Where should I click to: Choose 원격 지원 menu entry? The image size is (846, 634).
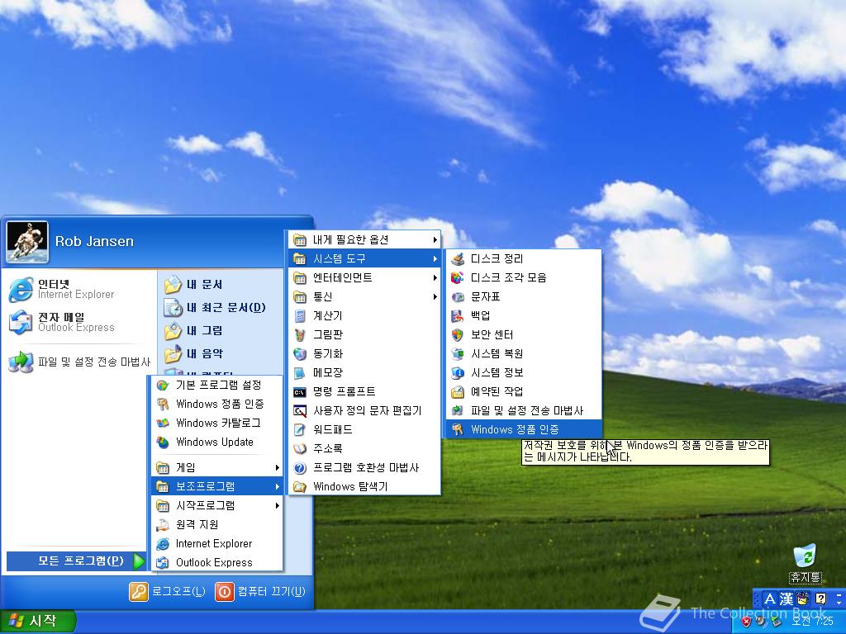tap(217, 524)
